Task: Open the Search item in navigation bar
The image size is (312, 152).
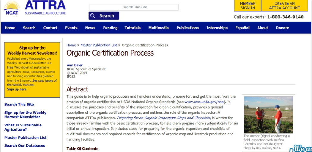Action: (x=29, y=28)
